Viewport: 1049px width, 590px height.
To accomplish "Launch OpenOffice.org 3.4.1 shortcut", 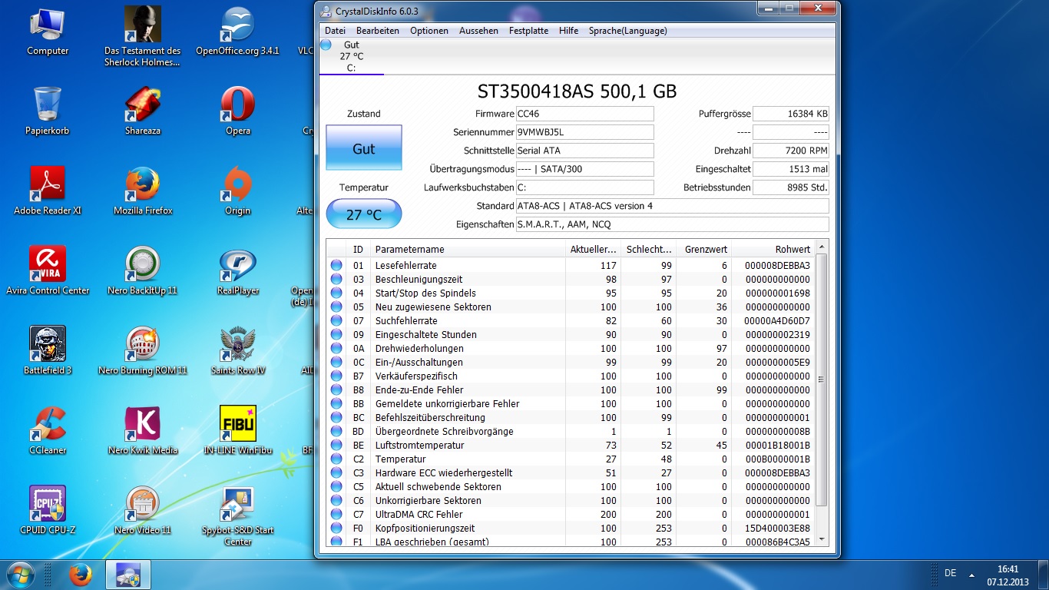I will click(x=238, y=31).
